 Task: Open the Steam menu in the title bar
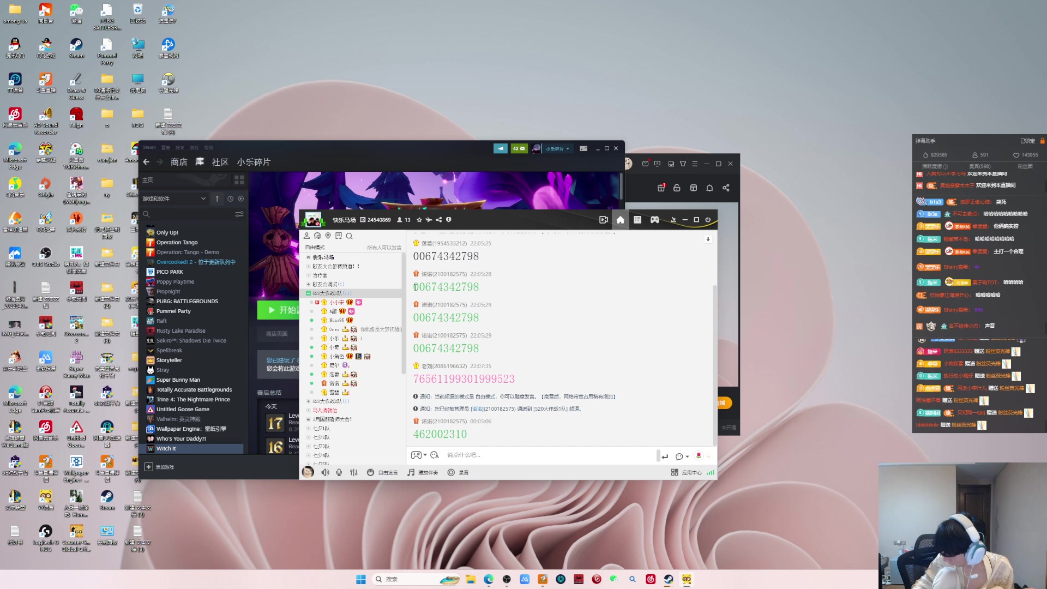(149, 147)
